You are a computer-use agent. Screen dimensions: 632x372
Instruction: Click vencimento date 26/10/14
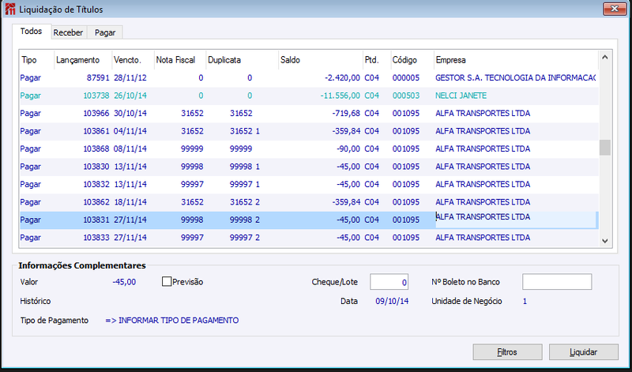pos(130,96)
